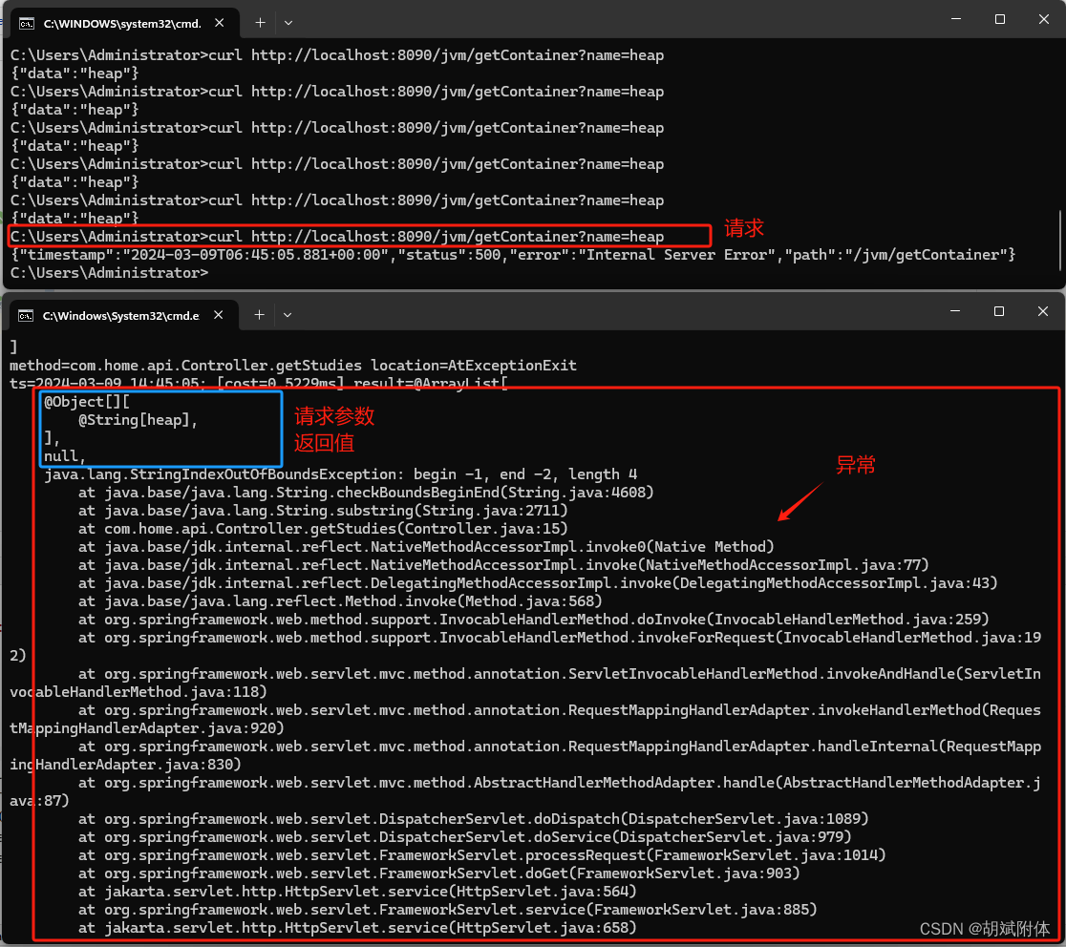Close the top terminal window

[x=1044, y=20]
